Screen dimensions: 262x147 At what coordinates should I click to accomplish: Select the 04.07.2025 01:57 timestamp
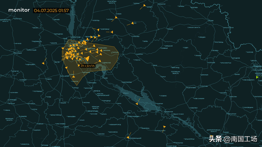51,11
